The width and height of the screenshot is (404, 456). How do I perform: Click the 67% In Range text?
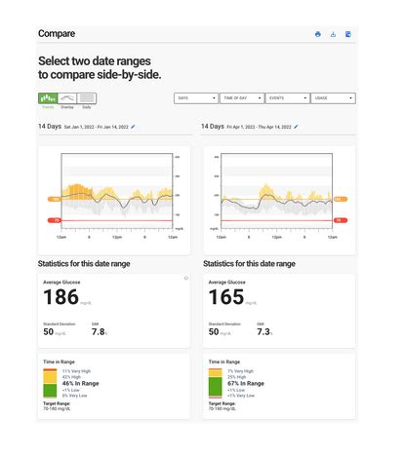[246, 384]
